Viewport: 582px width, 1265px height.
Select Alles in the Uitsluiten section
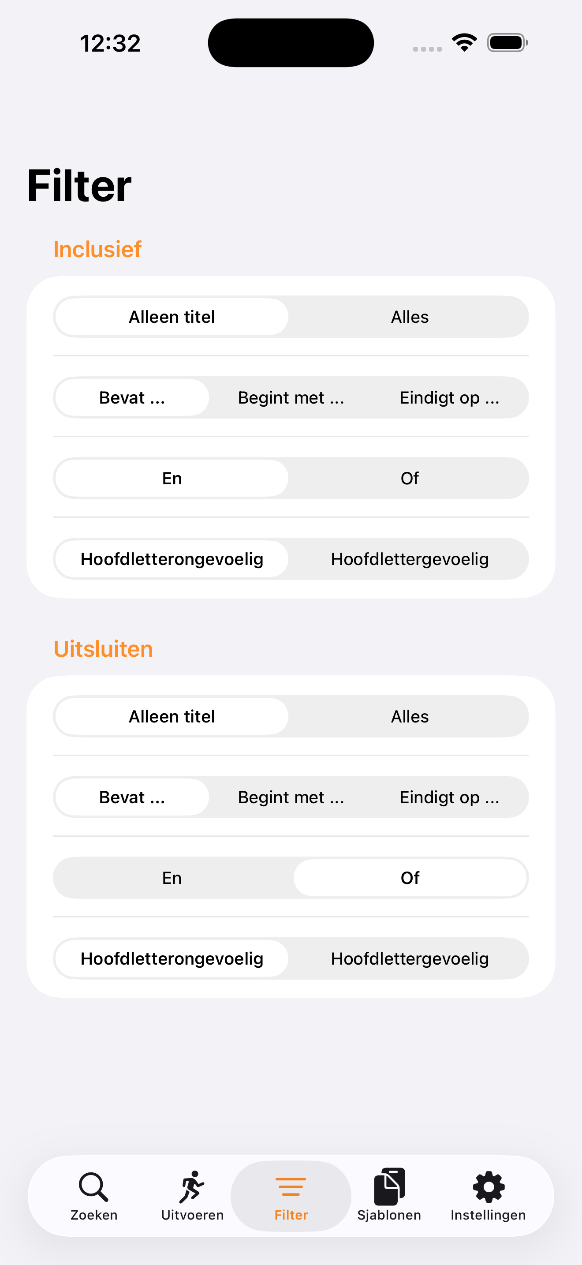point(409,716)
